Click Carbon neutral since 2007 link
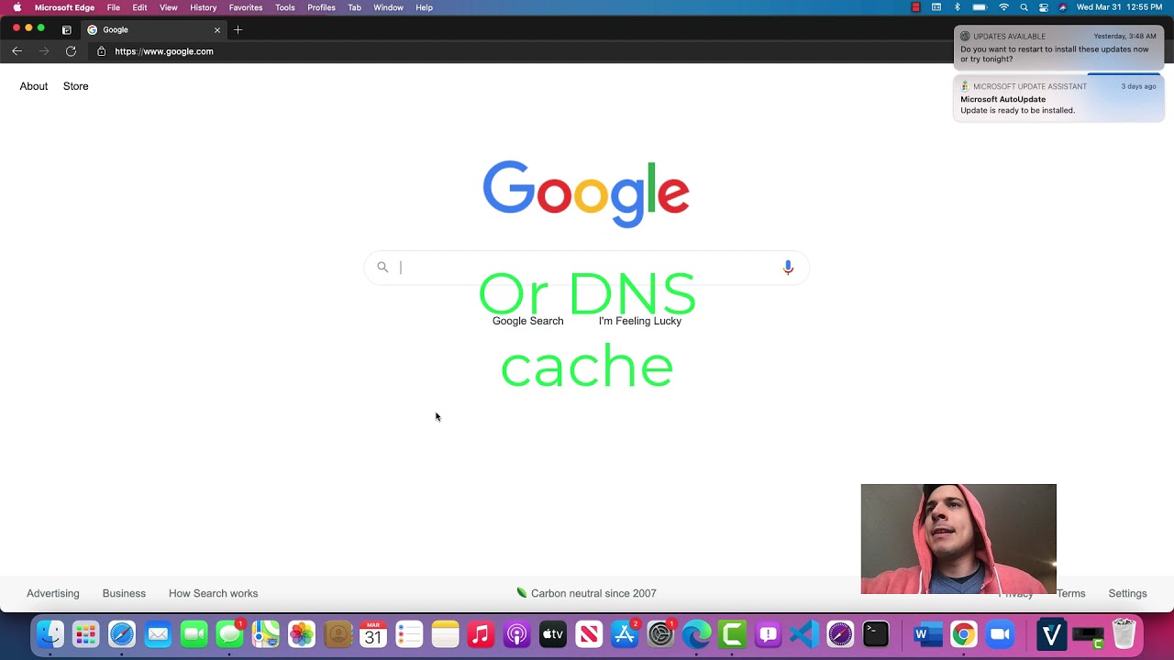The width and height of the screenshot is (1174, 660). [x=586, y=593]
